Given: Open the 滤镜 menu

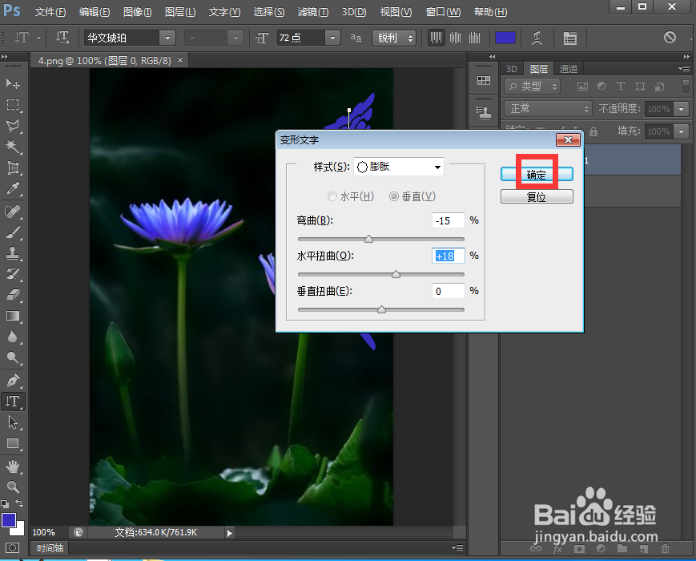Looking at the screenshot, I should pyautogui.click(x=312, y=12).
